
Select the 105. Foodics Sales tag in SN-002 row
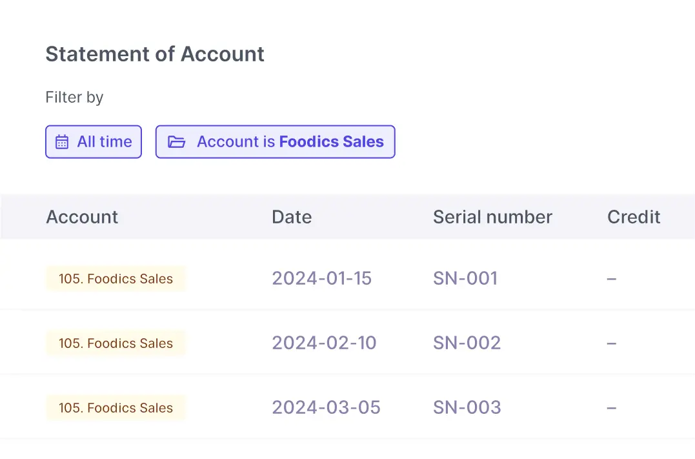[x=116, y=343]
